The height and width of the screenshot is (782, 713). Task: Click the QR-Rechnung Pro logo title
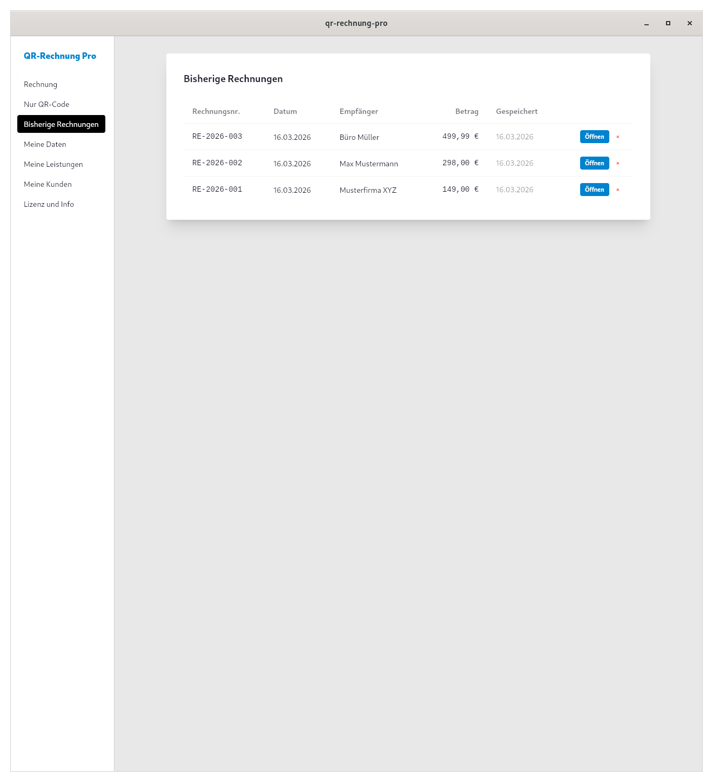(60, 56)
